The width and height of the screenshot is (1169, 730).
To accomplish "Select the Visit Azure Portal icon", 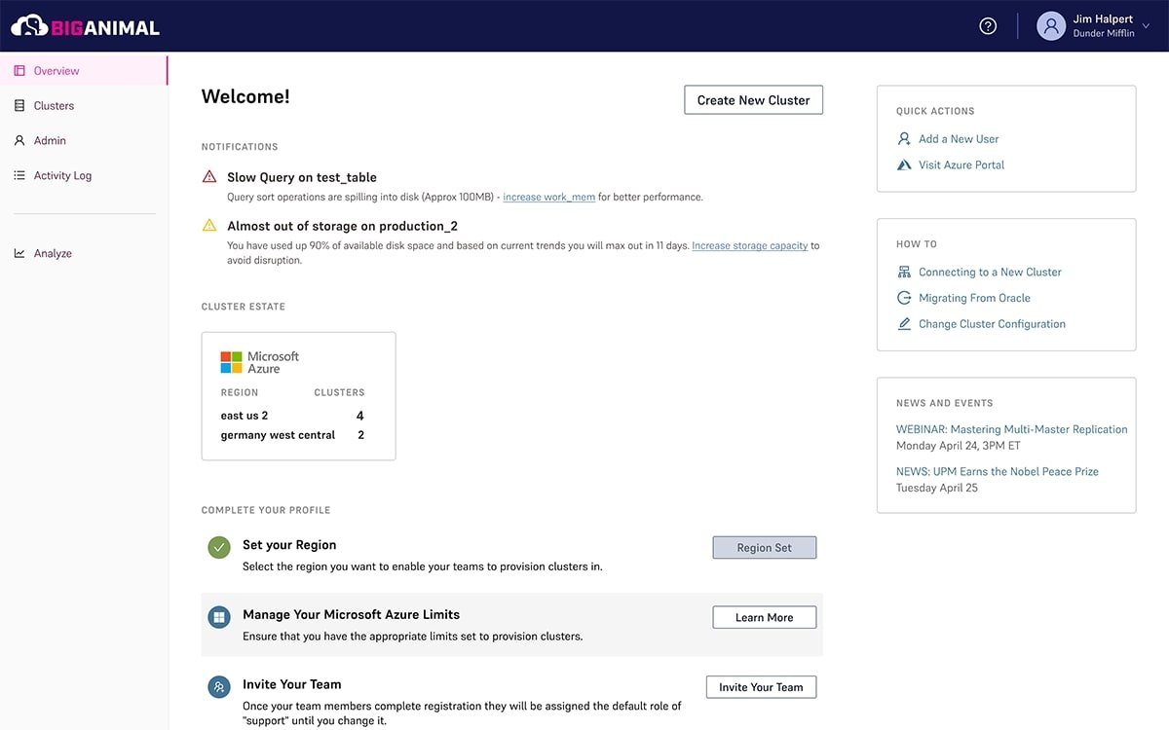I will point(904,164).
